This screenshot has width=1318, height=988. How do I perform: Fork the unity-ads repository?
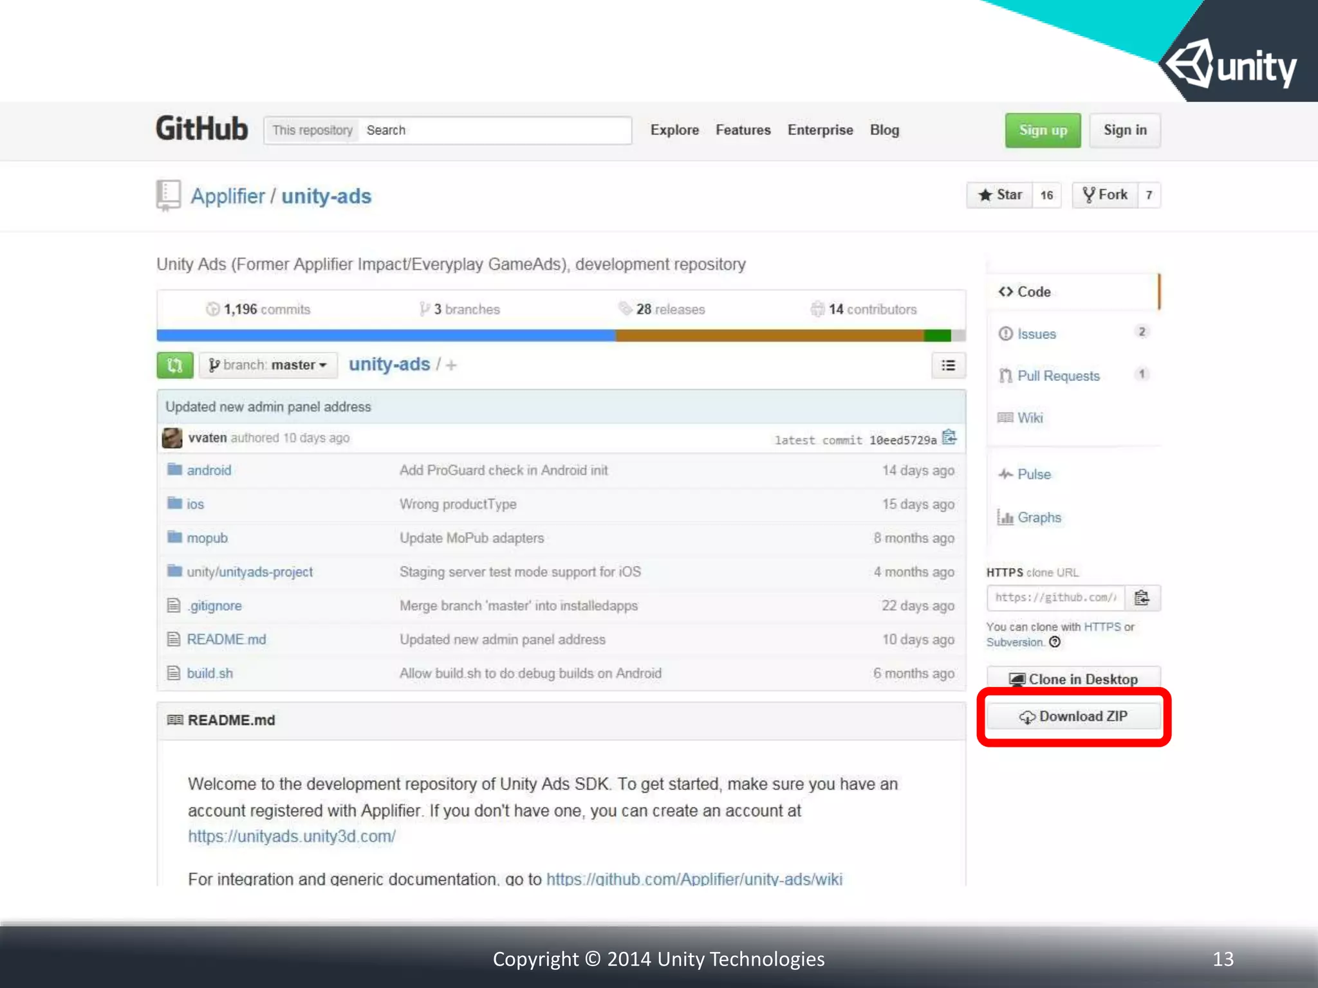pyautogui.click(x=1105, y=195)
